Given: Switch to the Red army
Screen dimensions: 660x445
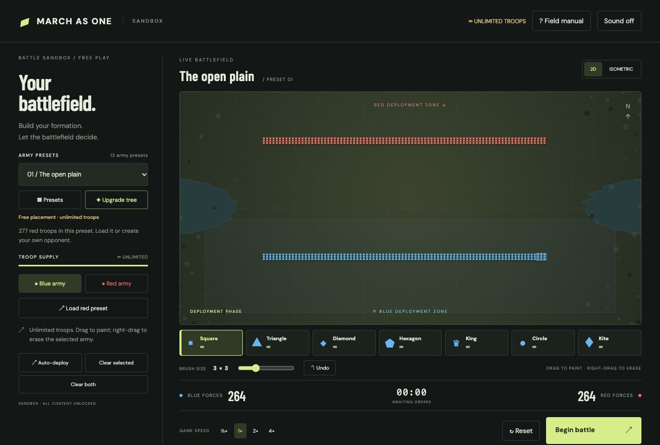Looking at the screenshot, I should (x=117, y=283).
